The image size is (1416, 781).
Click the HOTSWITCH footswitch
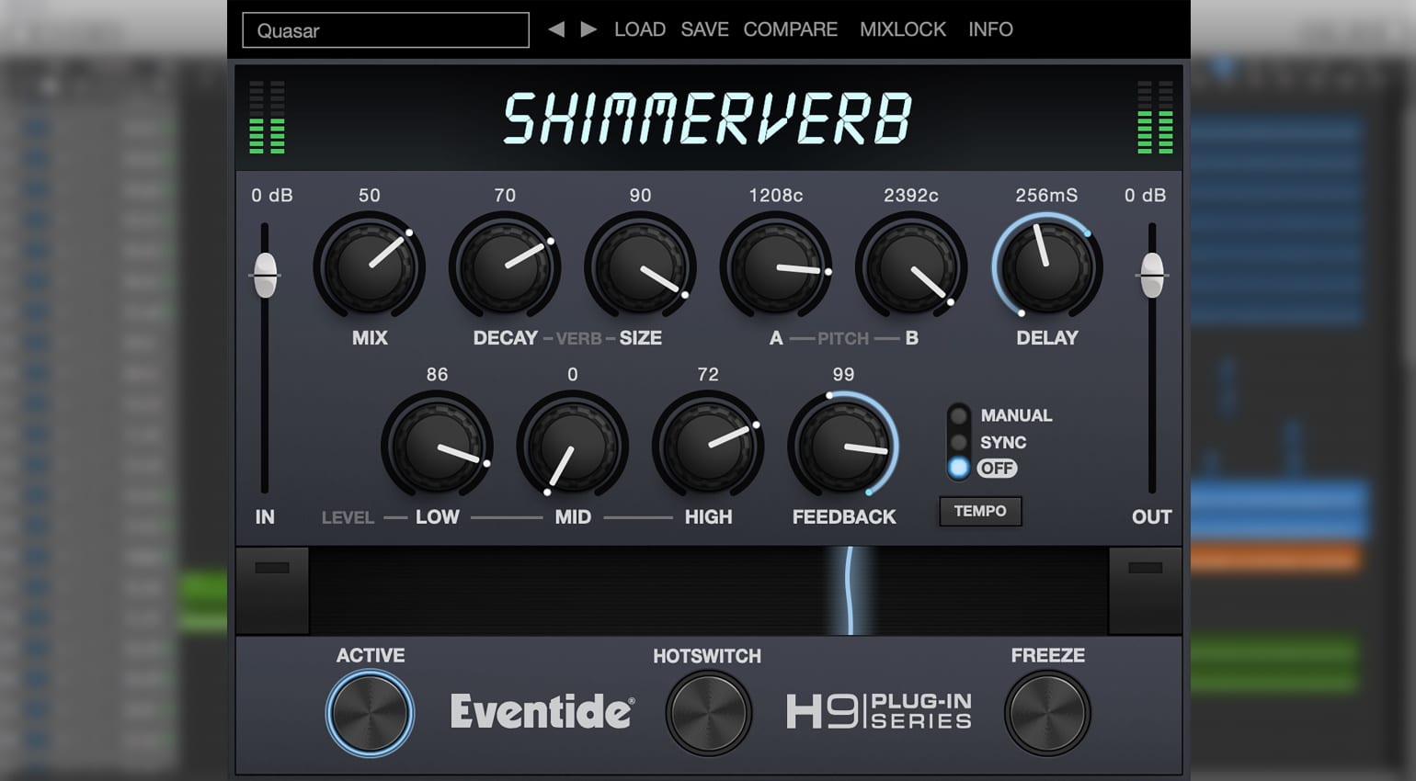(708, 713)
